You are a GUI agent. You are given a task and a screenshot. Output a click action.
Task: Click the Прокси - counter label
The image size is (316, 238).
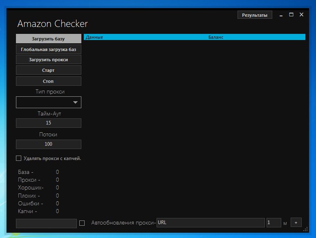coord(29,180)
